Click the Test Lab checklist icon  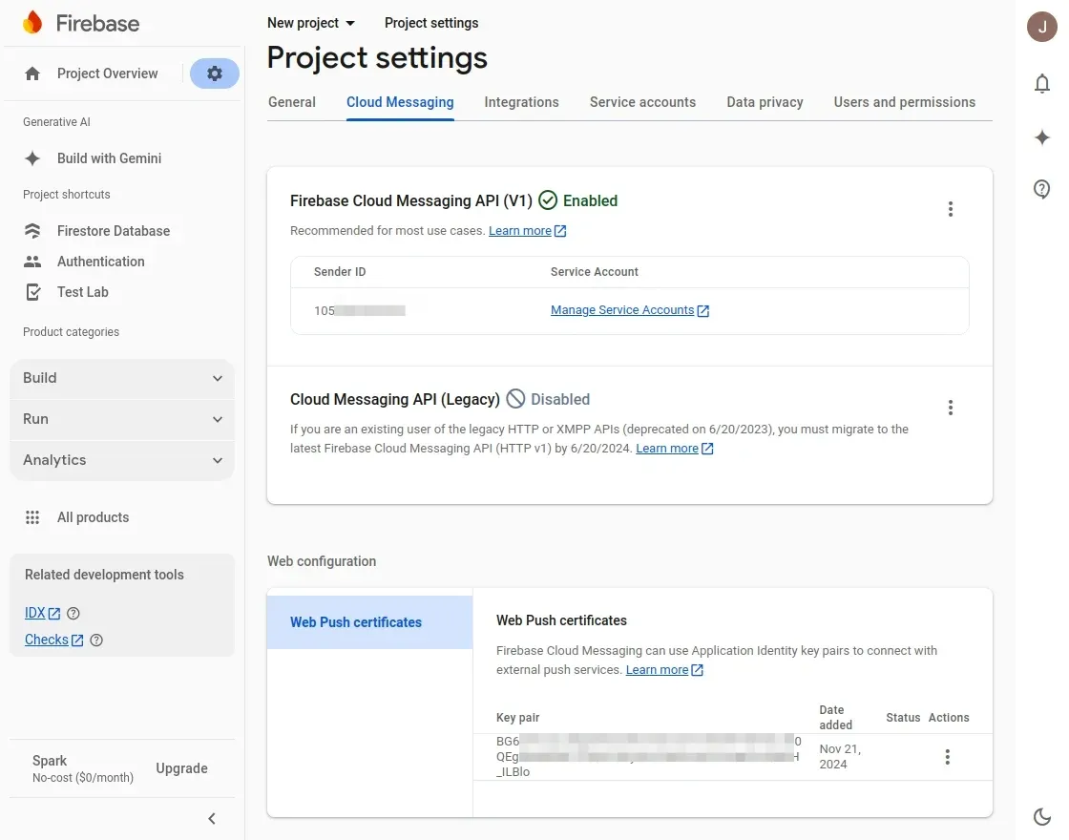pos(32,292)
